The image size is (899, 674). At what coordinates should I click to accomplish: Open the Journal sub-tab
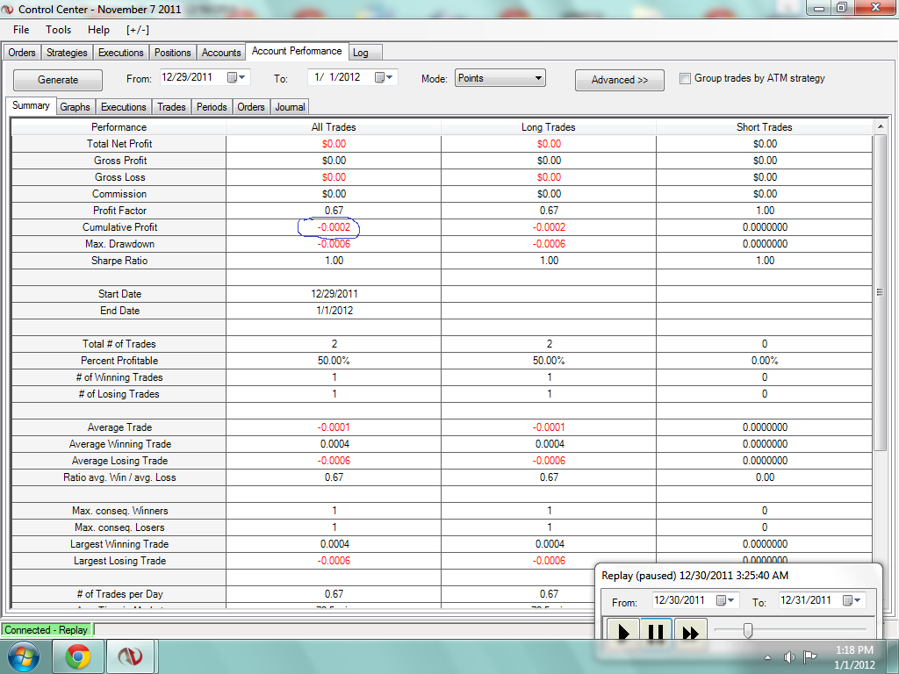290,106
